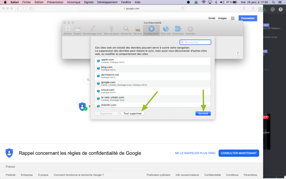Image resolution: width=286 pixels, height=179 pixels.
Task: Click the Safari share button
Action: [244, 8]
